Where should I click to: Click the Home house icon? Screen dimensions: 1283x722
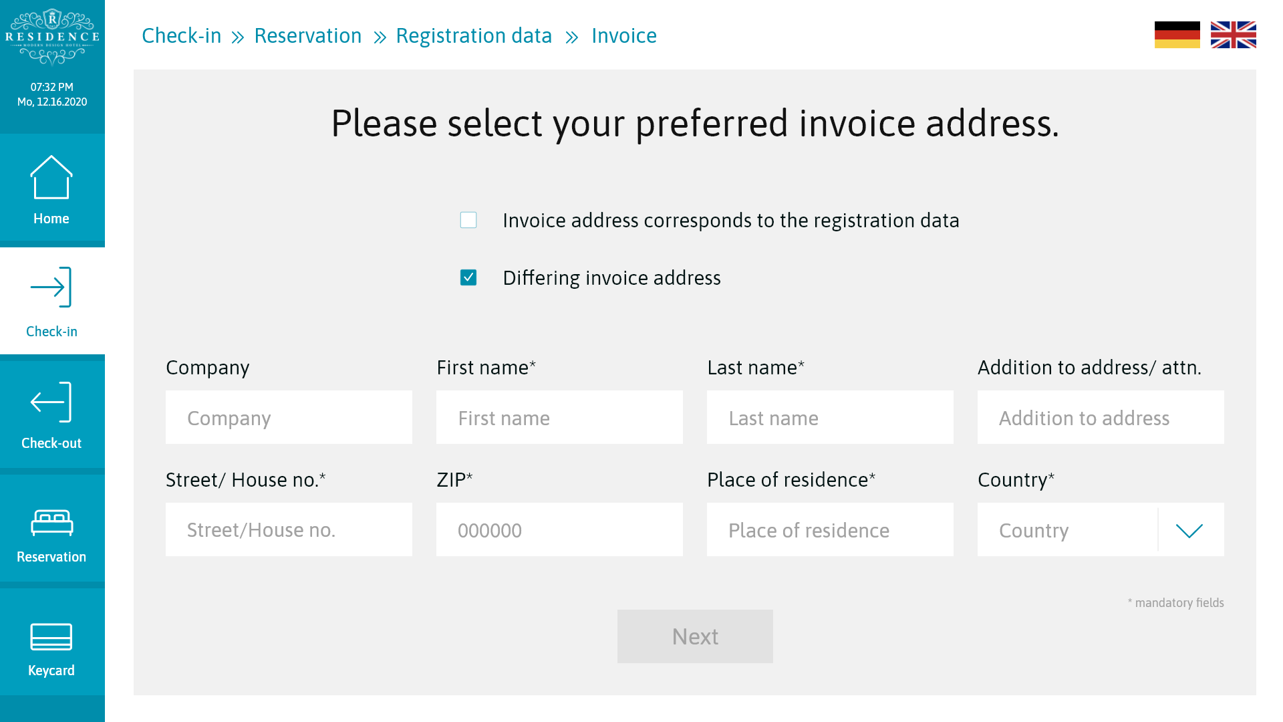tap(51, 178)
